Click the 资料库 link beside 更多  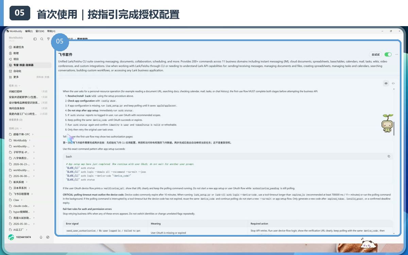coord(39,77)
